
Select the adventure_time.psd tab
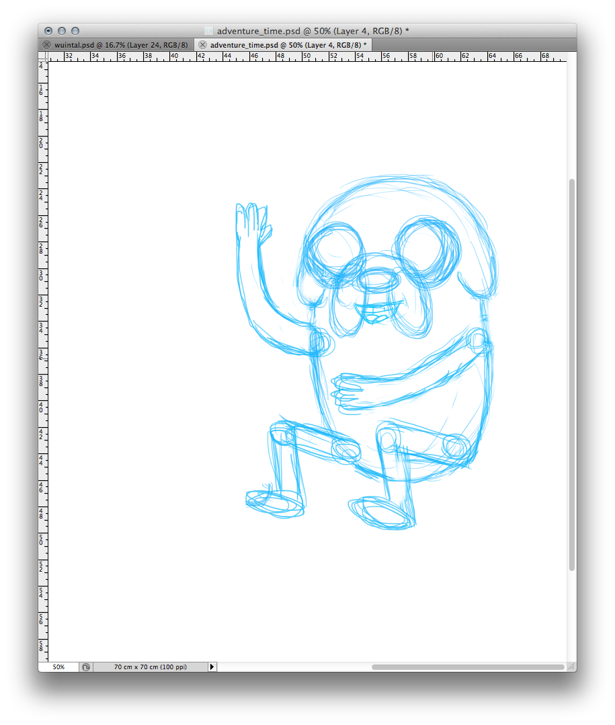click(288, 44)
